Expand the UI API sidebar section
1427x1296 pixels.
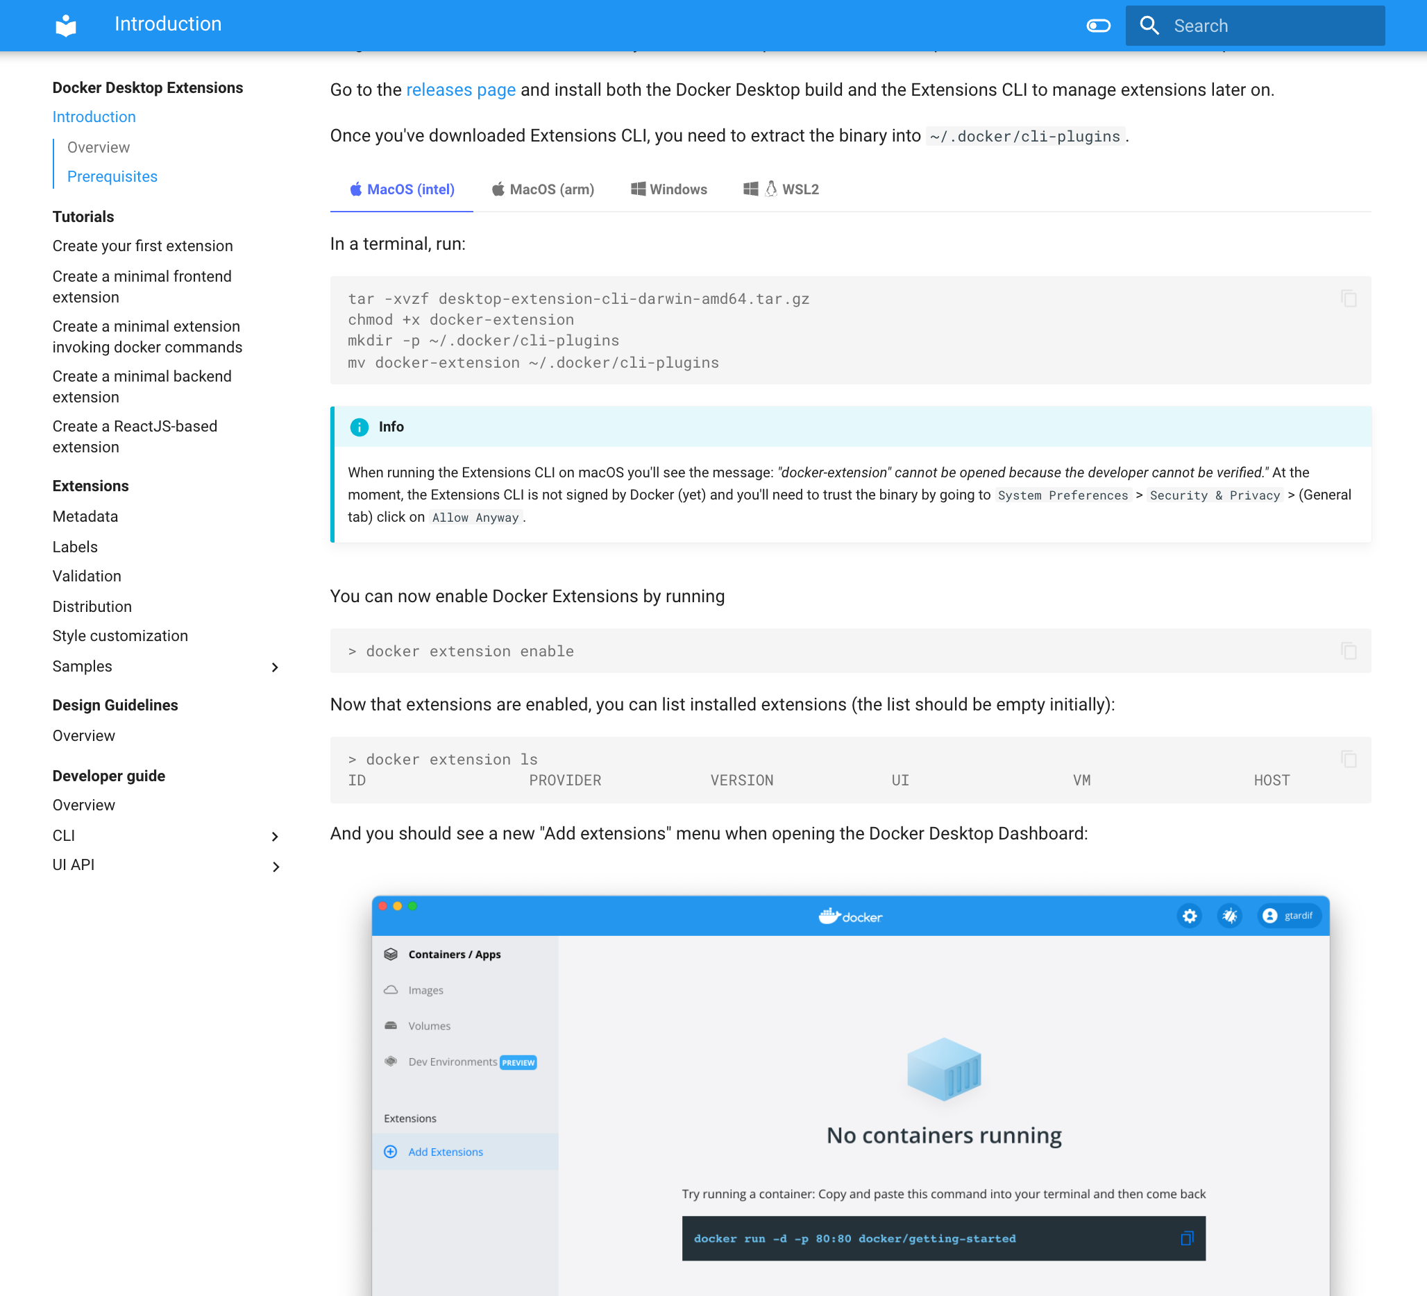click(275, 866)
